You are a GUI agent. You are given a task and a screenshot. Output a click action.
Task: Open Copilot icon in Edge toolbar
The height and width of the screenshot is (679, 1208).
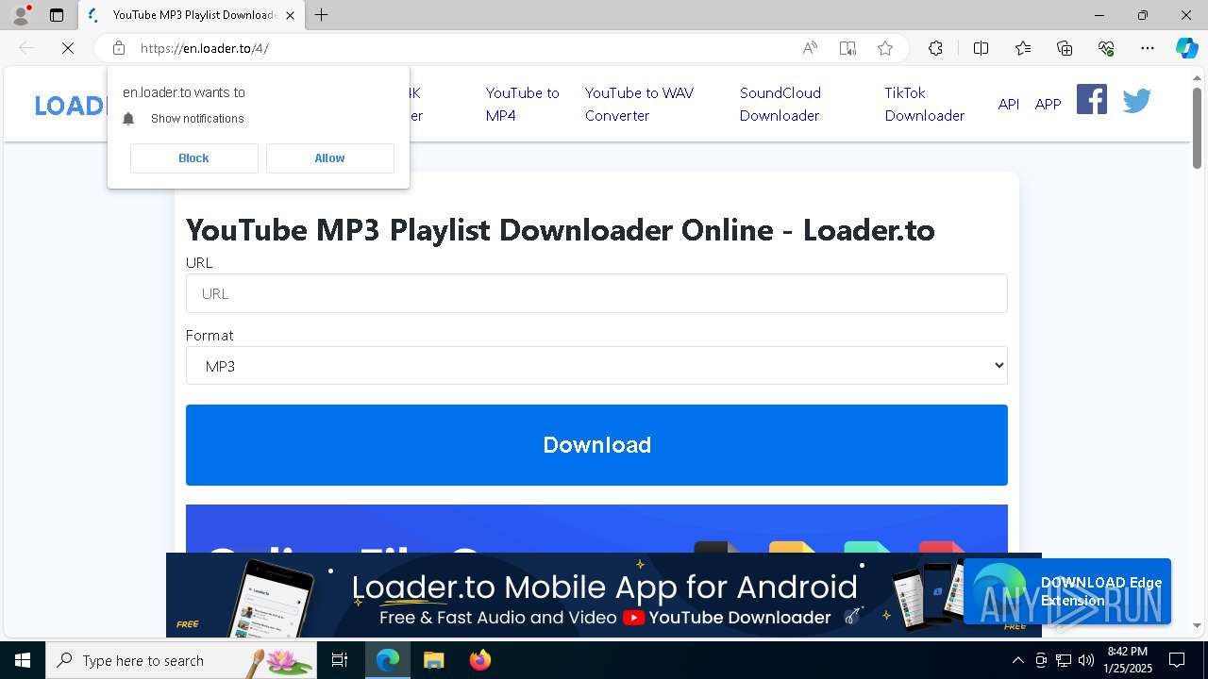point(1186,48)
